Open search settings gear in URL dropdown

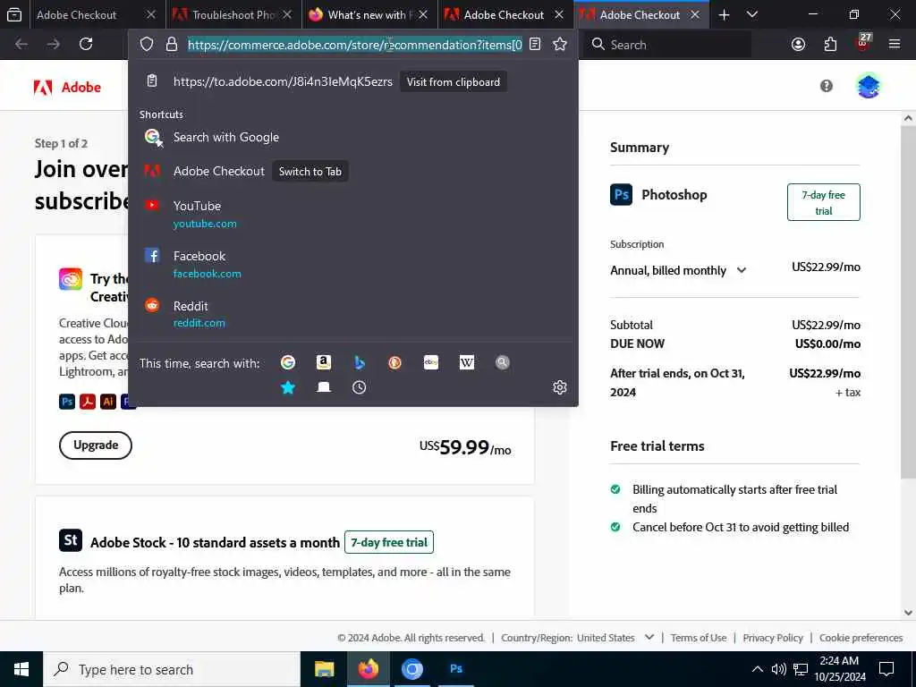[x=560, y=387]
